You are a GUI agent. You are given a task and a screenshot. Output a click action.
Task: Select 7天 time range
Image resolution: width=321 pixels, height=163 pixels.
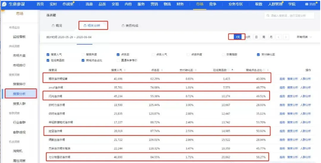pos(238,37)
